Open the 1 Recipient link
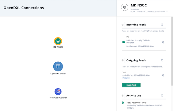173x111 pixels. [x=126, y=78]
